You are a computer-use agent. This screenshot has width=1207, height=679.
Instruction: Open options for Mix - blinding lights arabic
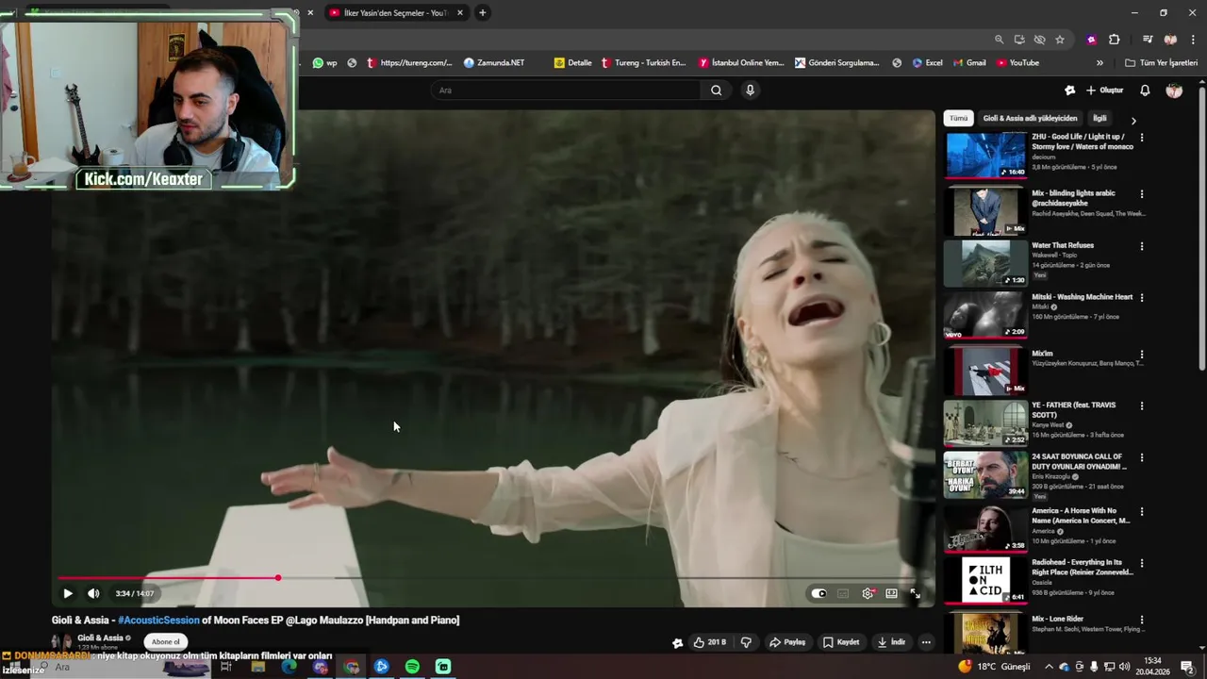point(1142,194)
